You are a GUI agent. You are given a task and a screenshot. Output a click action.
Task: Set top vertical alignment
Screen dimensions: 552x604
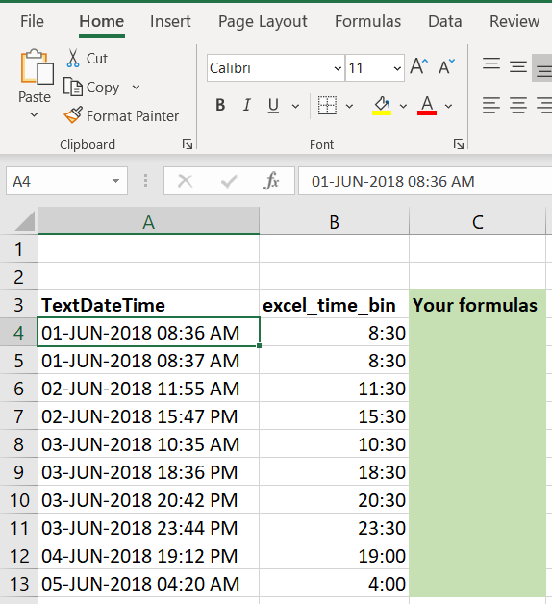coord(491,63)
